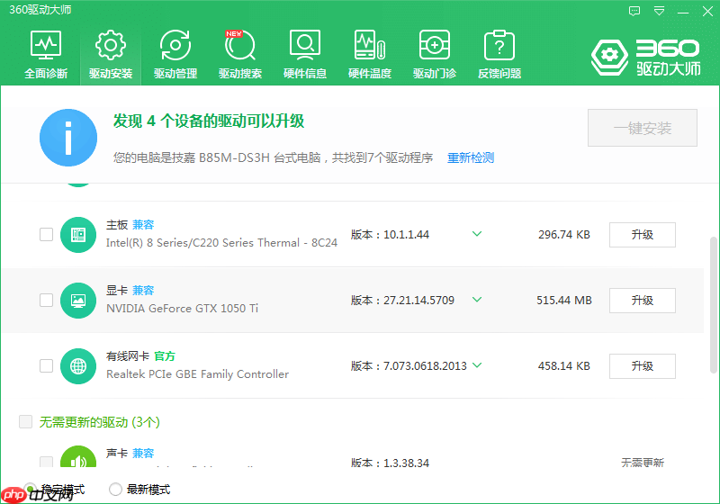Tick the 显卡 NVIDIA driver checkbox
The image size is (720, 504).
coord(47,301)
